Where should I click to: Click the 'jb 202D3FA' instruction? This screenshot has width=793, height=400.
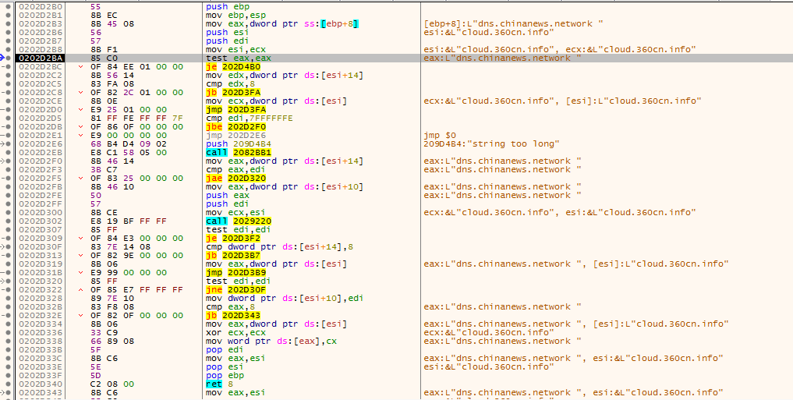[233, 93]
